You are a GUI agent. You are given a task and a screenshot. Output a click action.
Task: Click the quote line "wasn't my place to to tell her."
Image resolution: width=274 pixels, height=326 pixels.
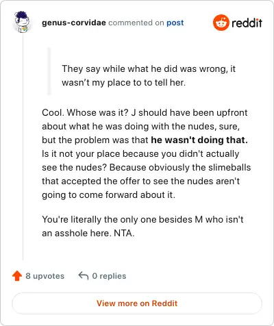pyautogui.click(x=123, y=83)
